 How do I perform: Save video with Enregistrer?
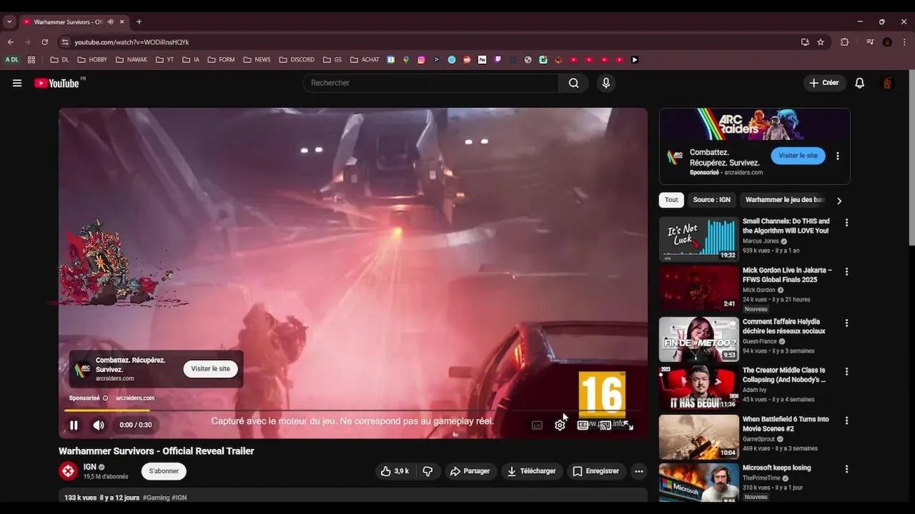(595, 471)
